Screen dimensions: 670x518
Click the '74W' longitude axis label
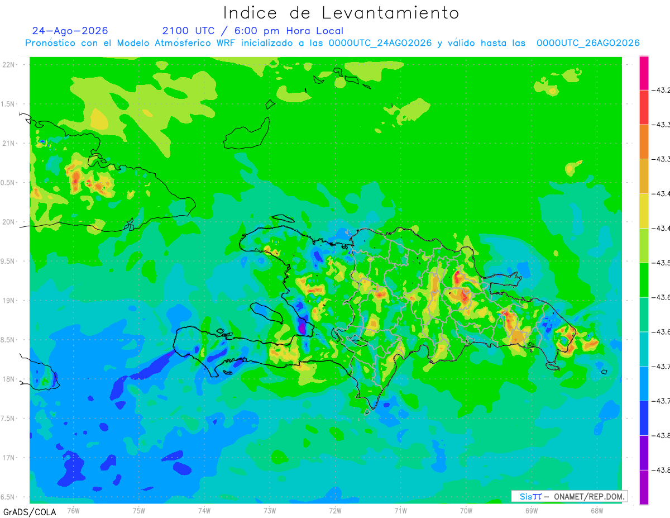tap(204, 510)
